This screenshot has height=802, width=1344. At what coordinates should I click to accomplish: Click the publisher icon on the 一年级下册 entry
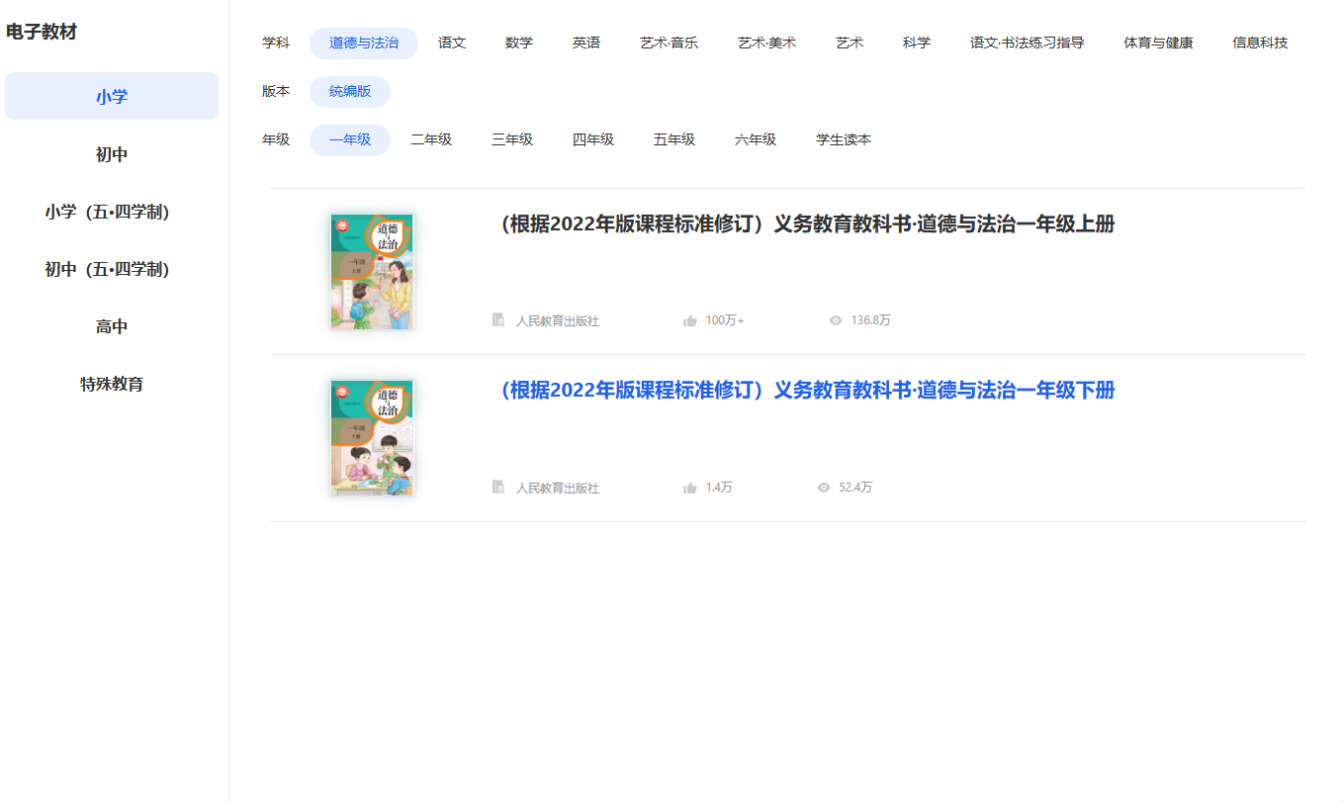pos(498,486)
